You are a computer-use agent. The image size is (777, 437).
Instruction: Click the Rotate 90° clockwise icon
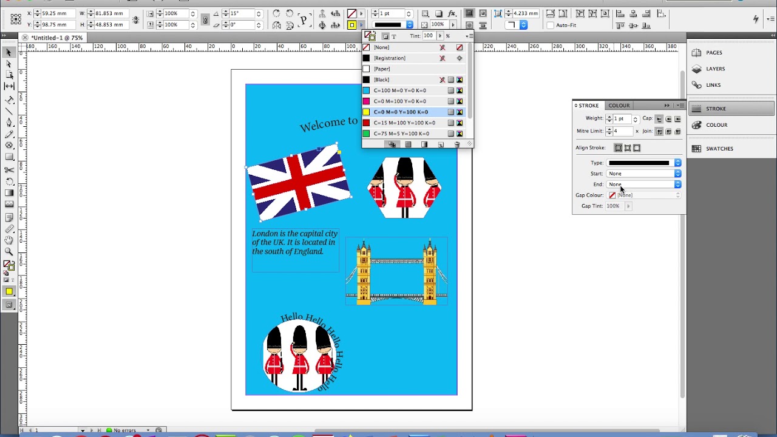tap(276, 13)
